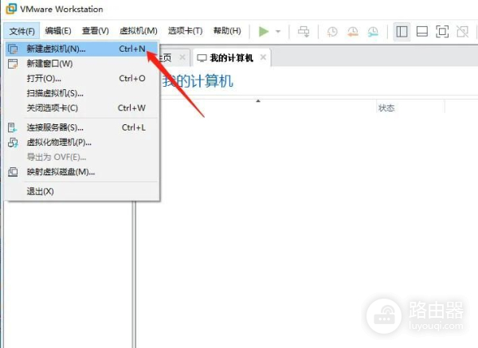The width and height of the screenshot is (478, 348).
Task: Open the 文件(F) menu
Action: (22, 31)
